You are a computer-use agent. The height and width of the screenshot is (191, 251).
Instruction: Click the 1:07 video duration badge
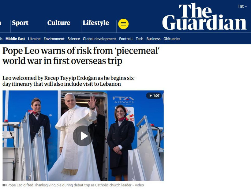coord(154,95)
